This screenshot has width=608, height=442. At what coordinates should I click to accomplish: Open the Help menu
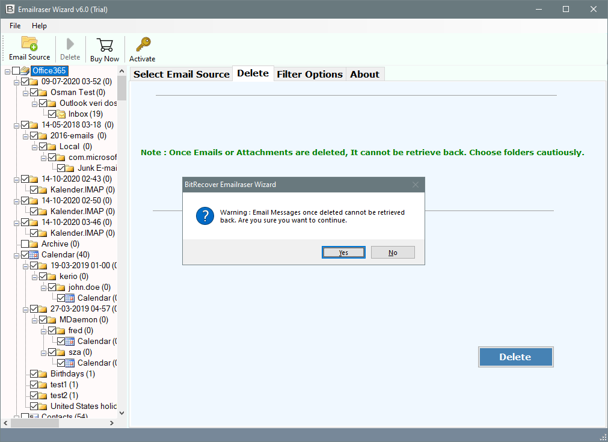pyautogui.click(x=39, y=26)
